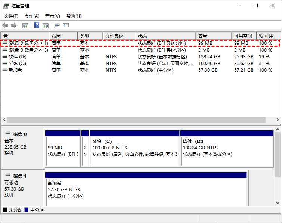
Task: Click the 30.62 GB free space cell
Action: pos(244,64)
